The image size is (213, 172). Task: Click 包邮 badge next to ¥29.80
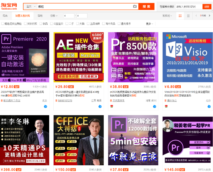71,87
